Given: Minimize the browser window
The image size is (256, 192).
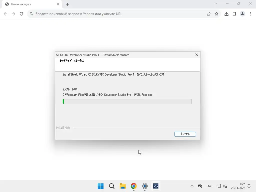Looking at the screenshot, I should click(227, 3).
